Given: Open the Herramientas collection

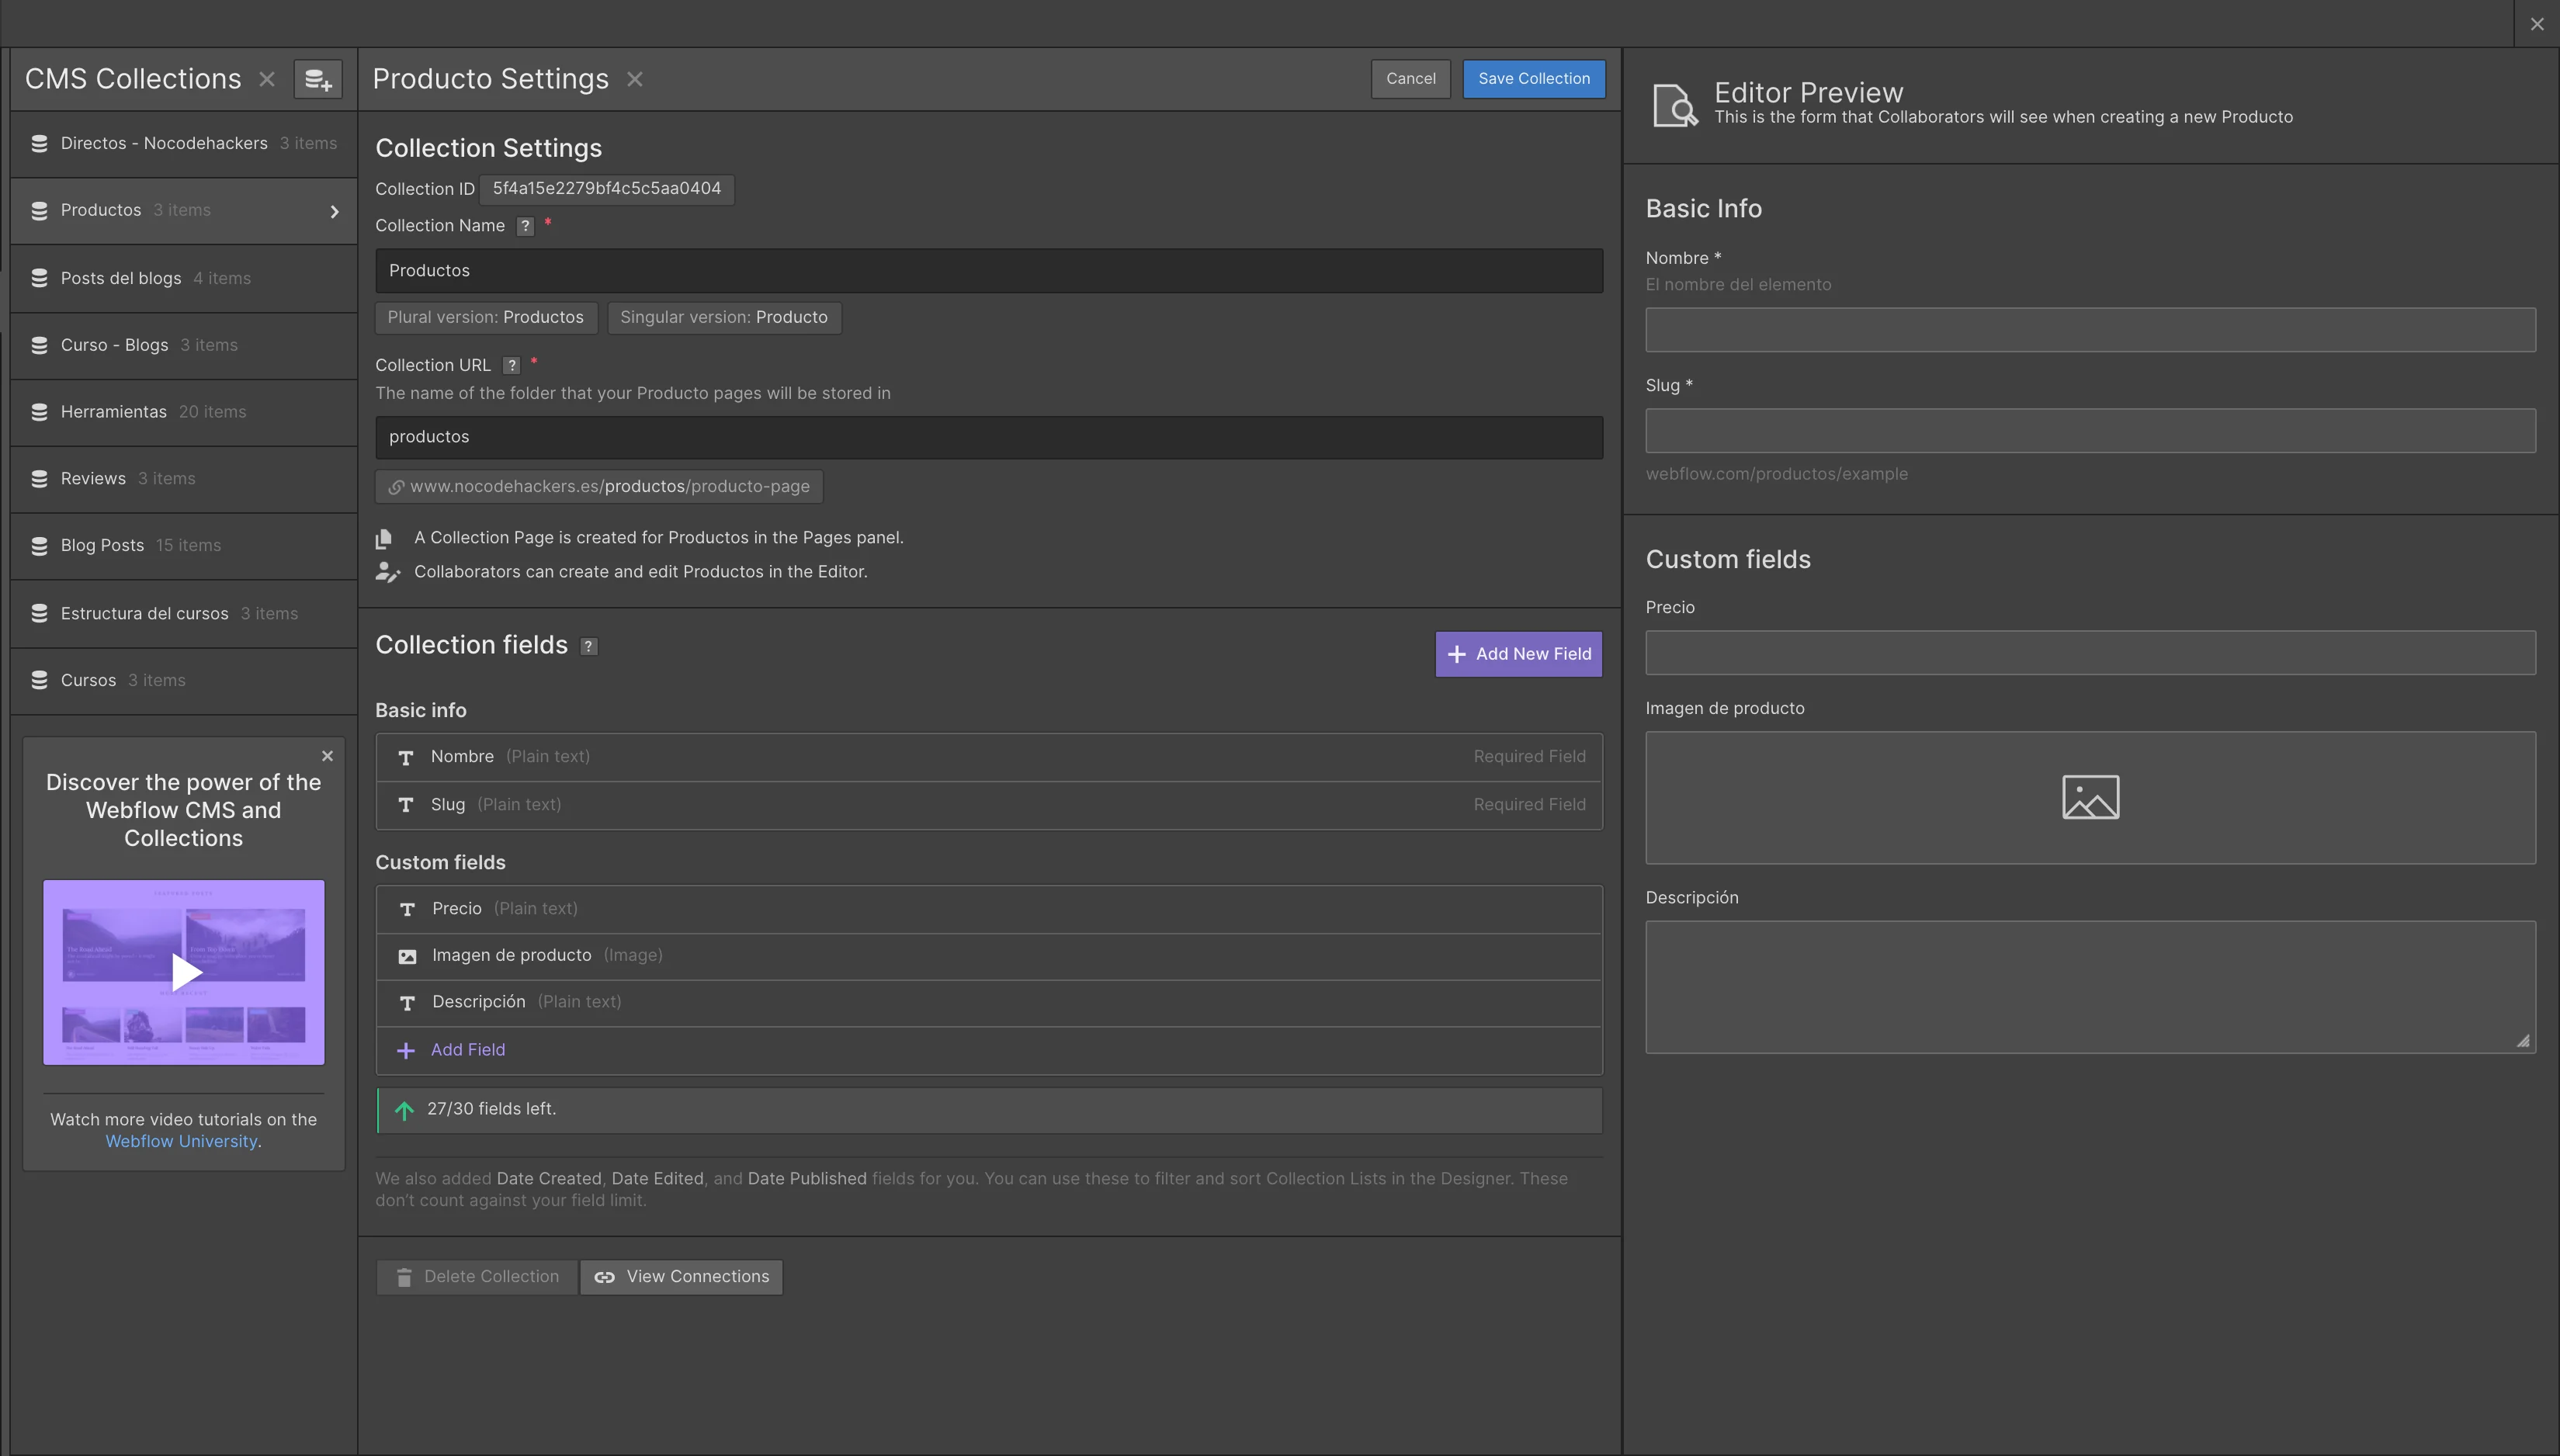Looking at the screenshot, I should coord(114,412).
